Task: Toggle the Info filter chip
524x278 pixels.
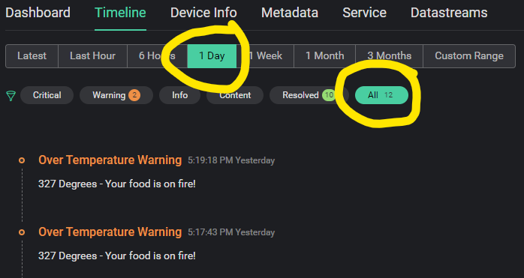Action: pyautogui.click(x=179, y=95)
